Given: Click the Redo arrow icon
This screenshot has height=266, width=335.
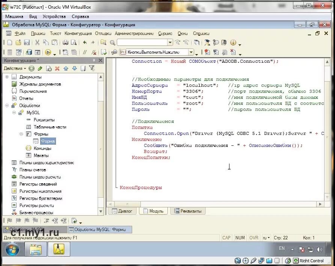Looking at the screenshot, I should pos(93,42).
